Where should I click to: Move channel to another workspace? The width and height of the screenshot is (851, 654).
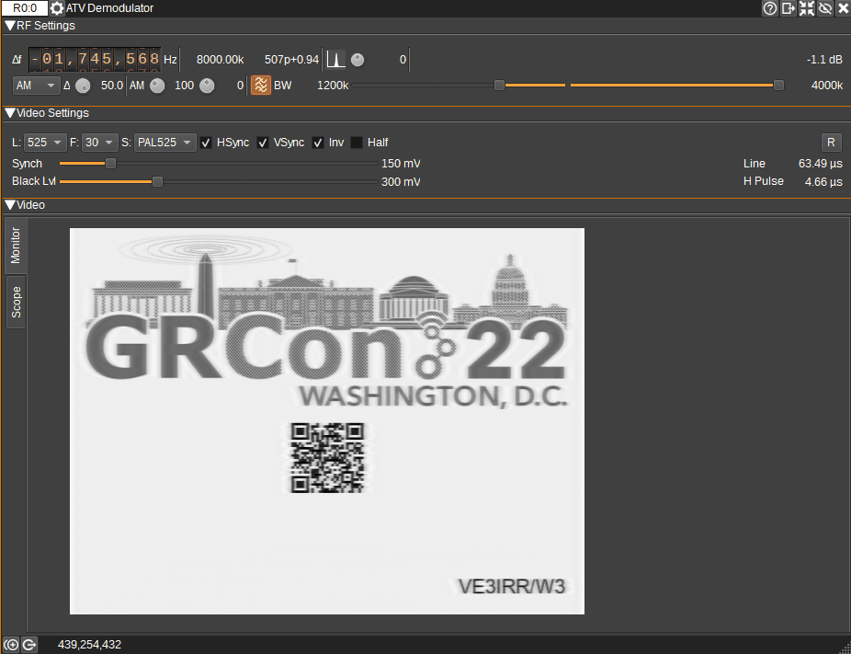789,8
